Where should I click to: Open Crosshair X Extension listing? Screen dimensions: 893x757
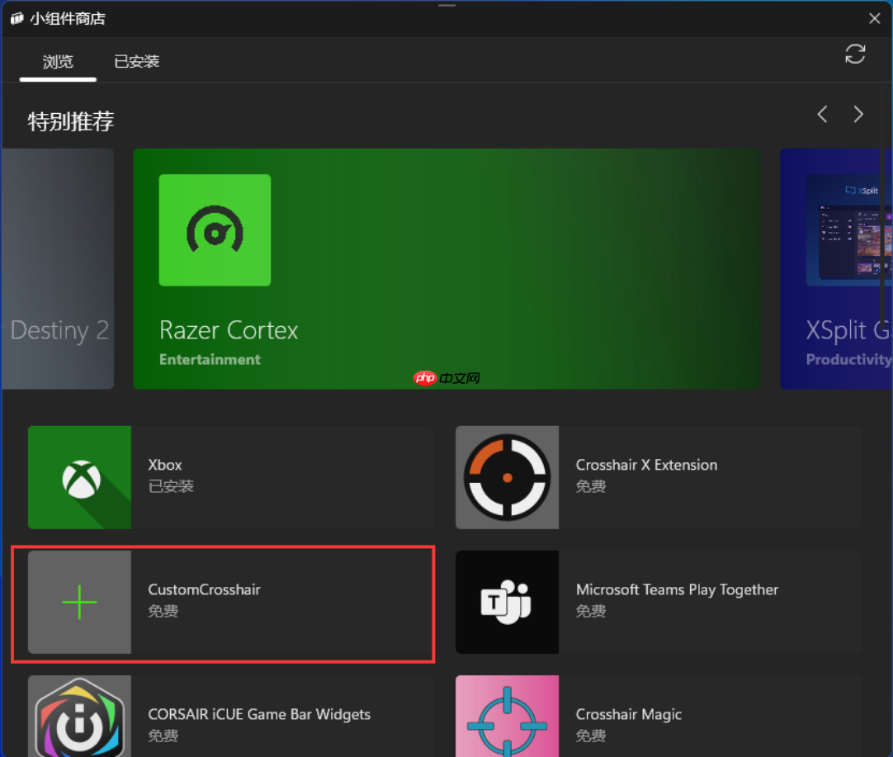point(659,477)
